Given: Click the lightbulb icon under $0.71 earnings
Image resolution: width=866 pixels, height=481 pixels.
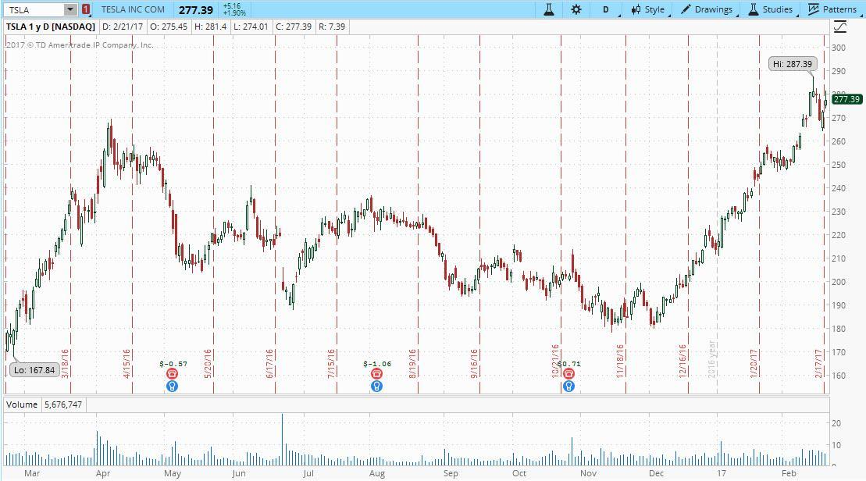Looking at the screenshot, I should [x=568, y=386].
